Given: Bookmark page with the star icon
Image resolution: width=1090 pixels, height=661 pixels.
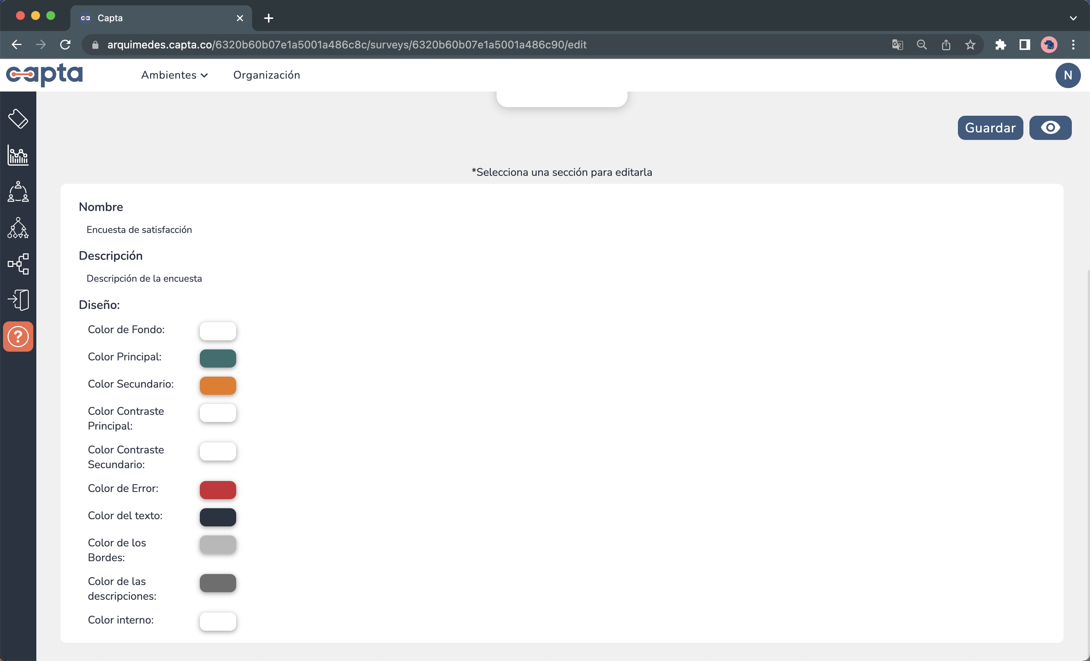Looking at the screenshot, I should (x=970, y=45).
